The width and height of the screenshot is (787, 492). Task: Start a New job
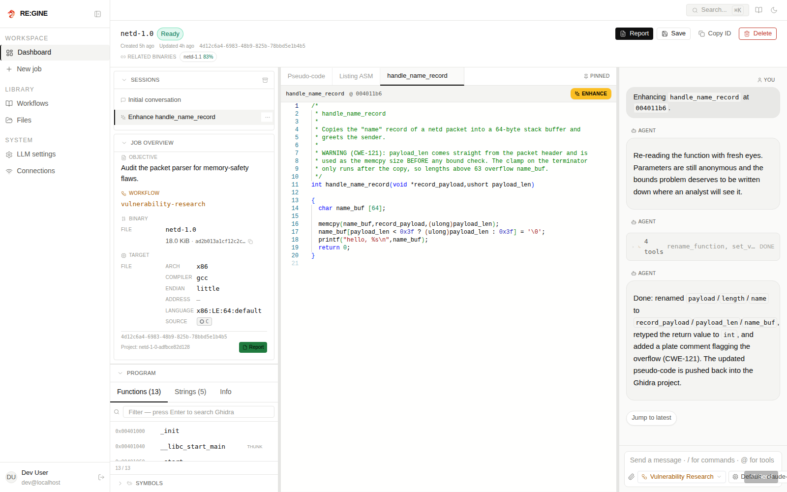click(55, 69)
